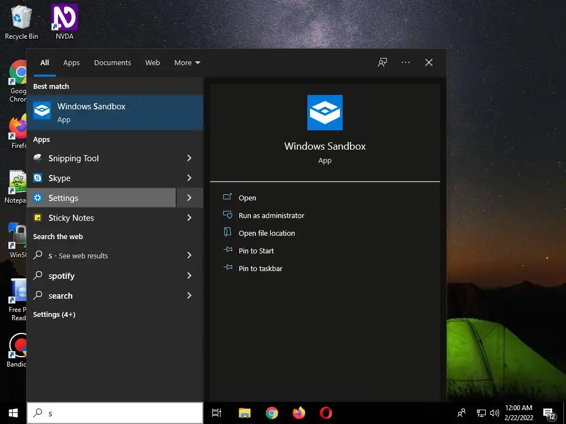Open the three-dot options menu
Screen dimensions: 566x424
point(406,62)
